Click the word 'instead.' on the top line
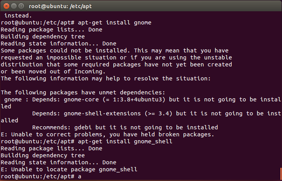 18,16
